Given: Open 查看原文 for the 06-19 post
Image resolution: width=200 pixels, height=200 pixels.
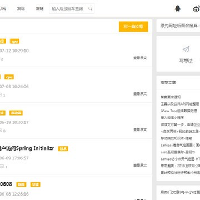Looking at the screenshot, I should click(140, 129).
